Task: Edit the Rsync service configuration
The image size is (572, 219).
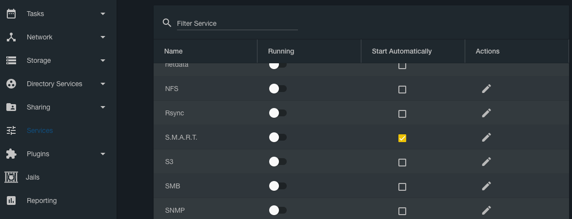Action: point(486,113)
